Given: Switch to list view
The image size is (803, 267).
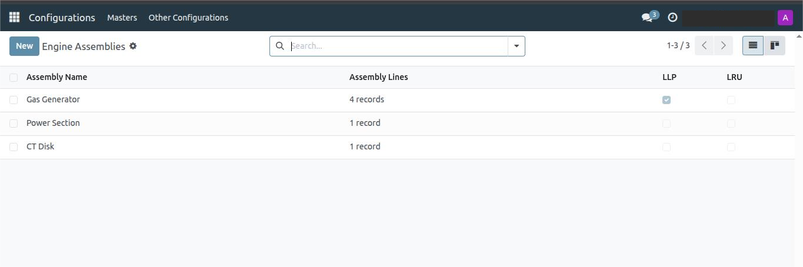Looking at the screenshot, I should pos(752,45).
